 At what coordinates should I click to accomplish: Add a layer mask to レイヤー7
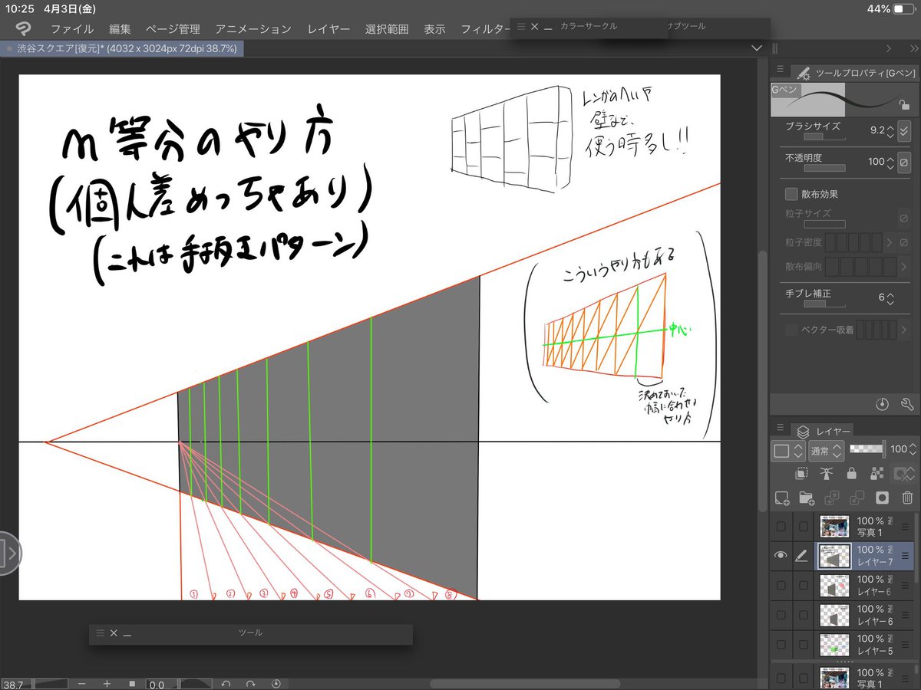point(882,498)
